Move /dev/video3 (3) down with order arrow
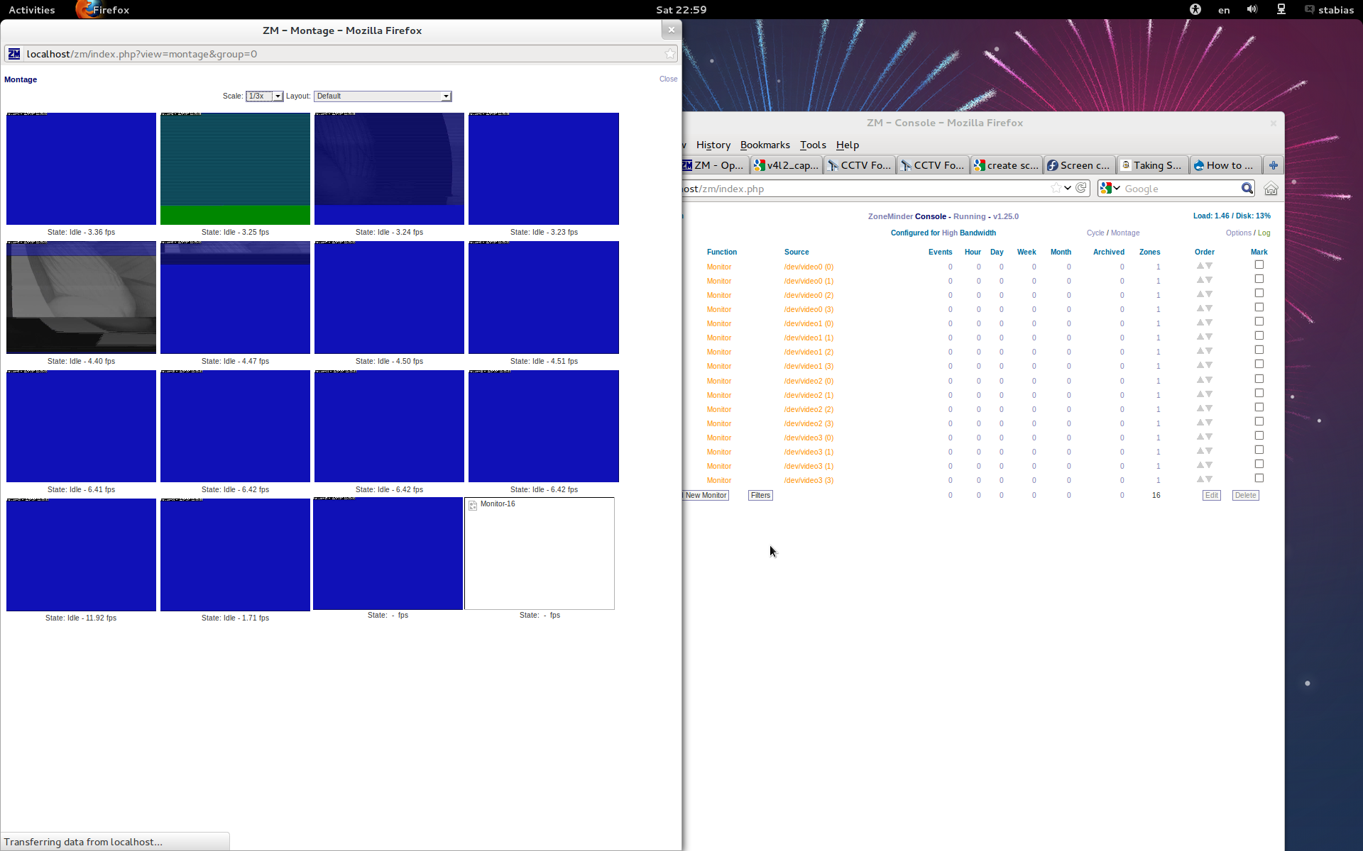The image size is (1363, 851). pos(1209,479)
